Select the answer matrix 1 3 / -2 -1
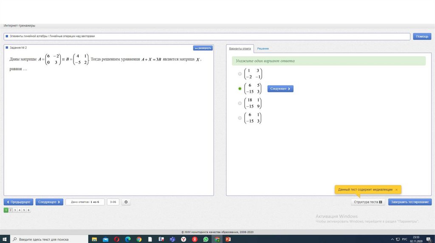 [x=240, y=74]
